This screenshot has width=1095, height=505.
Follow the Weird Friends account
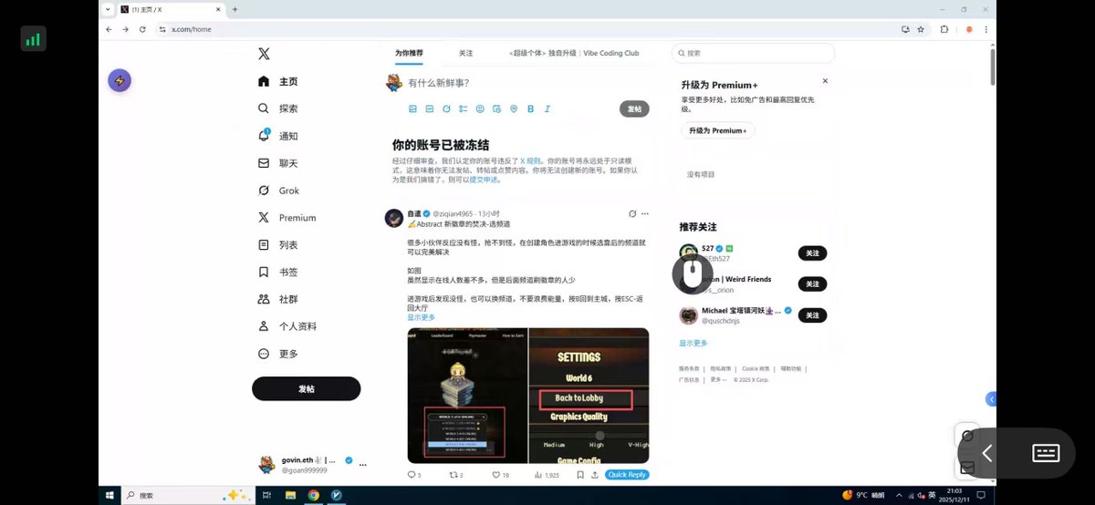[x=812, y=284]
